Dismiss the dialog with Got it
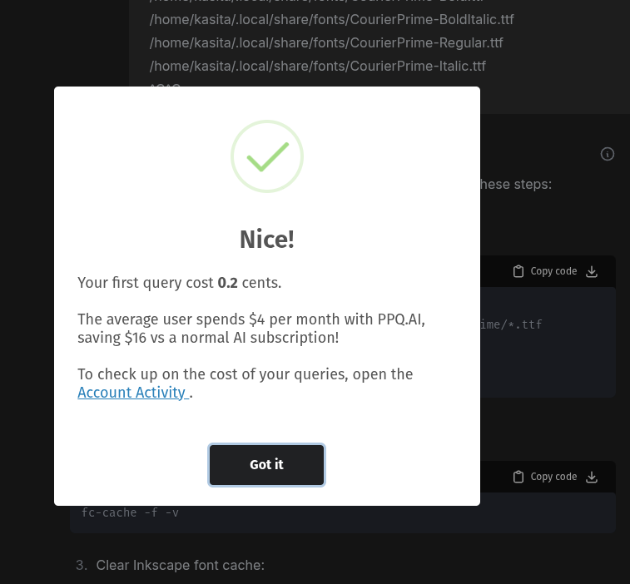 266,465
